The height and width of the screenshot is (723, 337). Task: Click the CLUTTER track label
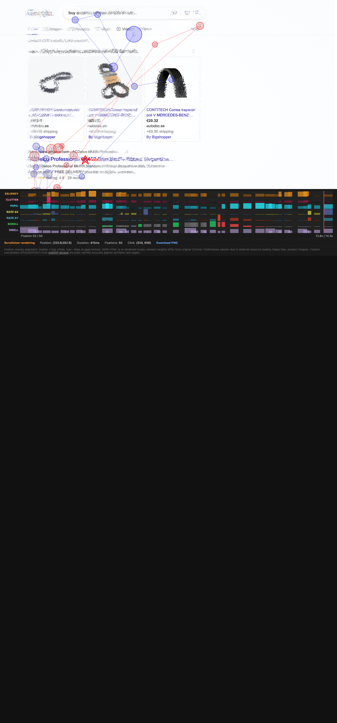12,200
